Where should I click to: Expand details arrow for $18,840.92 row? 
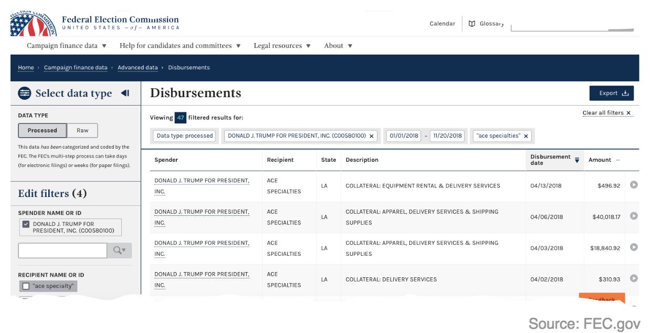[634, 247]
